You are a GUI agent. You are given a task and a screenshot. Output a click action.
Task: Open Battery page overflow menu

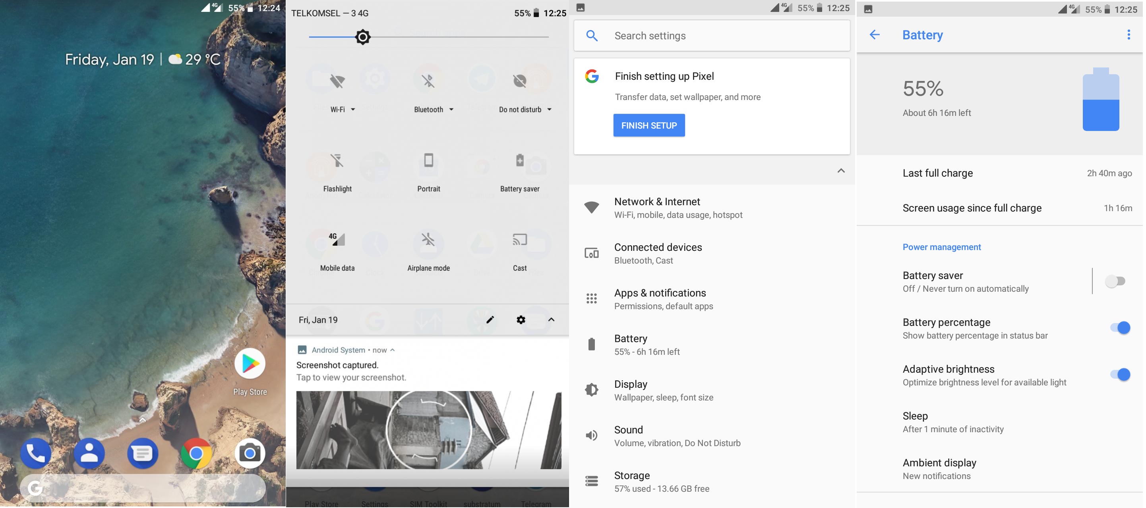1128,35
